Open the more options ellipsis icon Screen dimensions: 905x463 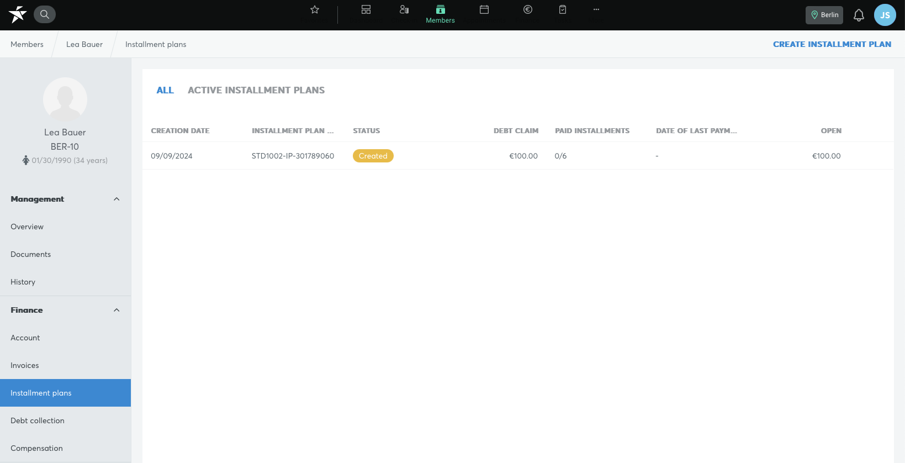pyautogui.click(x=596, y=9)
